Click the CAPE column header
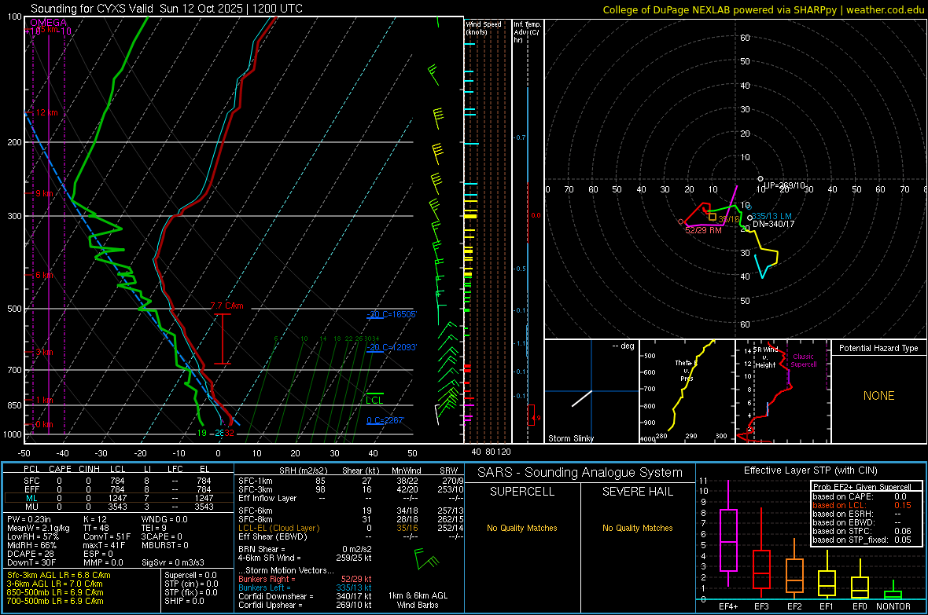Viewport: 928px width, 615px height. pos(60,469)
